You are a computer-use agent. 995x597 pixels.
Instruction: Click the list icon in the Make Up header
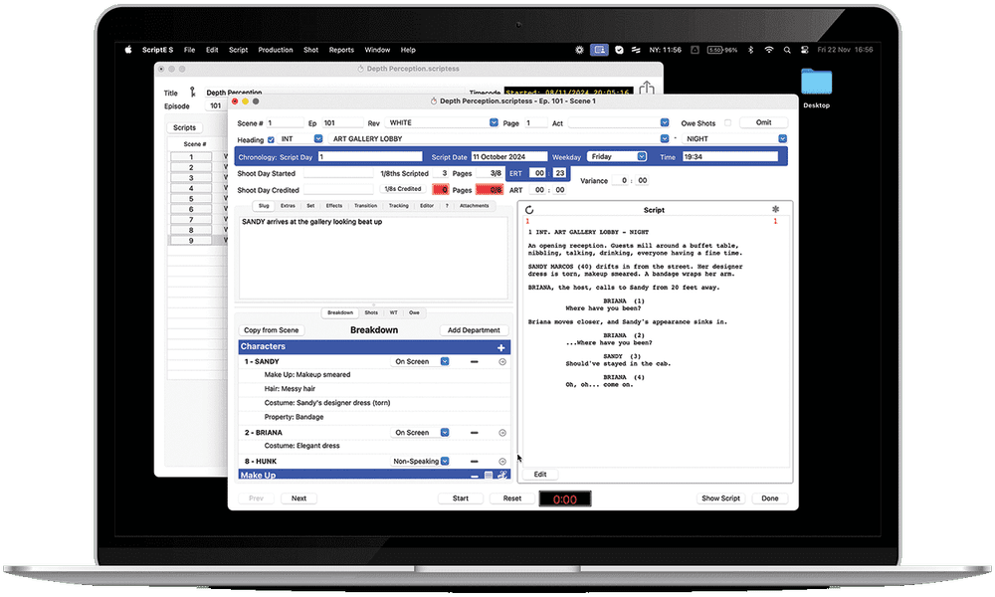click(489, 475)
